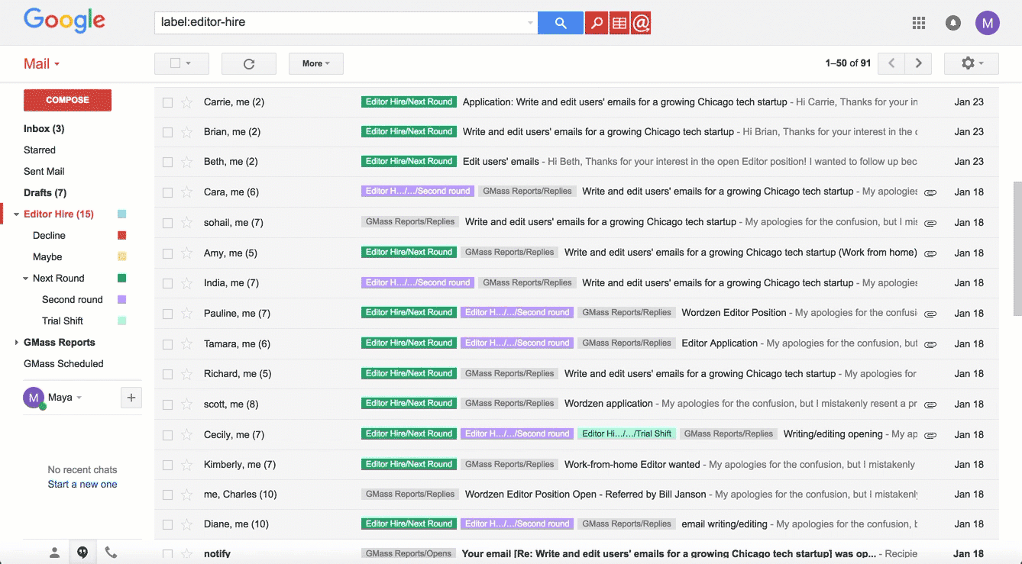Viewport: 1022px width, 564px height.
Task: Click the attachment paperclip on Cara's email
Action: pos(930,192)
